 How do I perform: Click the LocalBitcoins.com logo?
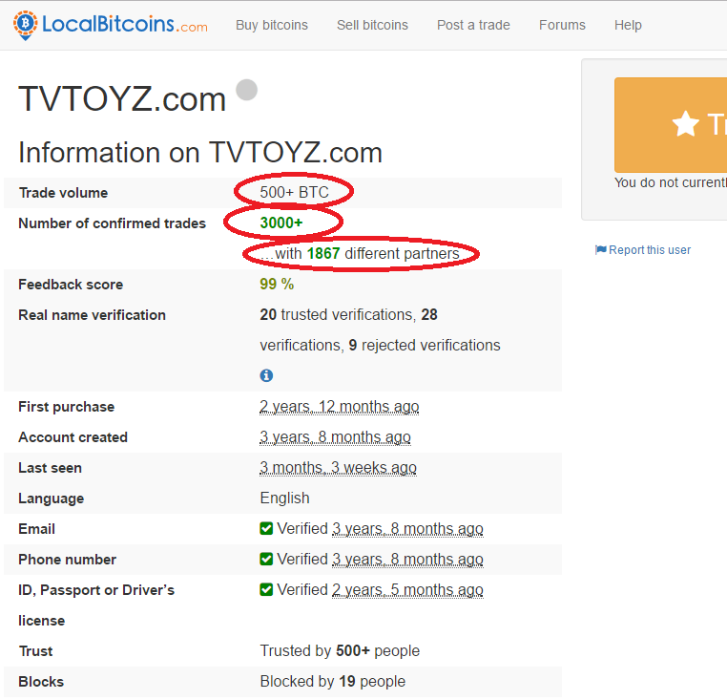[x=111, y=25]
